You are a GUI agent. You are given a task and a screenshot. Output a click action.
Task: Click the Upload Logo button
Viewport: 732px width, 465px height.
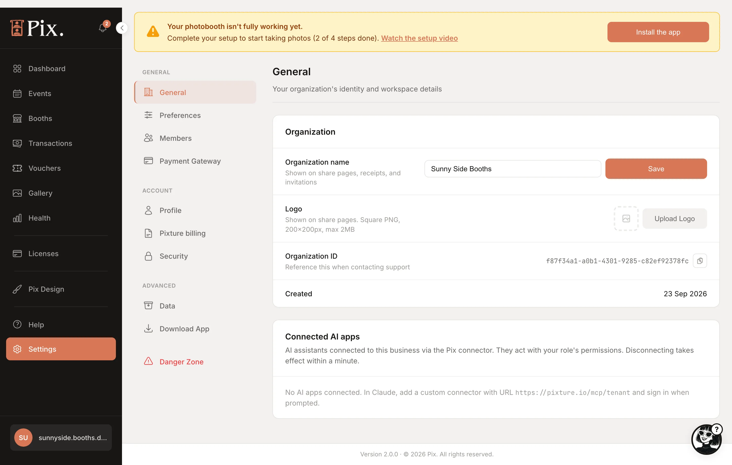click(x=675, y=219)
